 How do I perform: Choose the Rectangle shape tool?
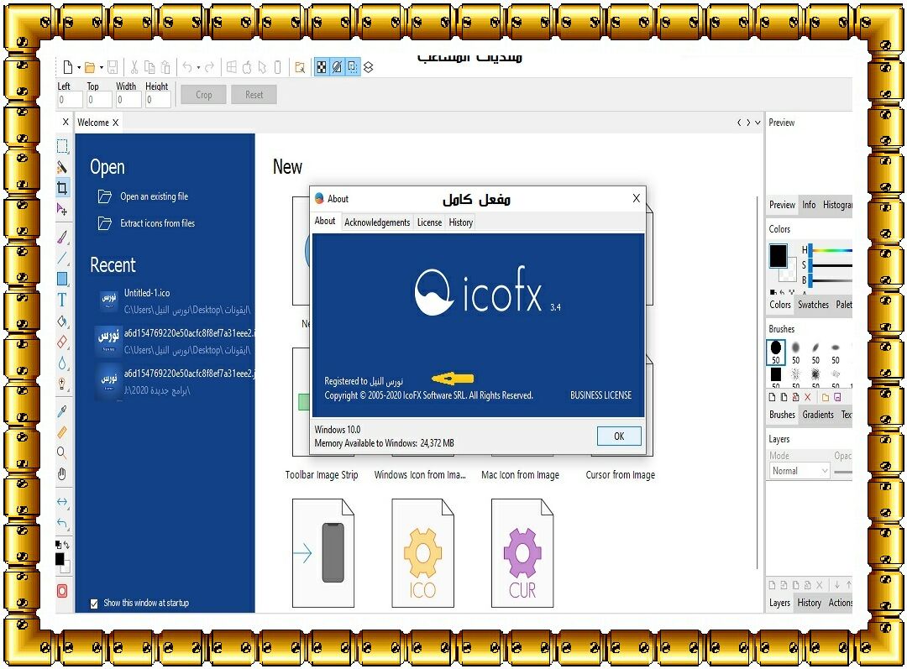coord(62,279)
